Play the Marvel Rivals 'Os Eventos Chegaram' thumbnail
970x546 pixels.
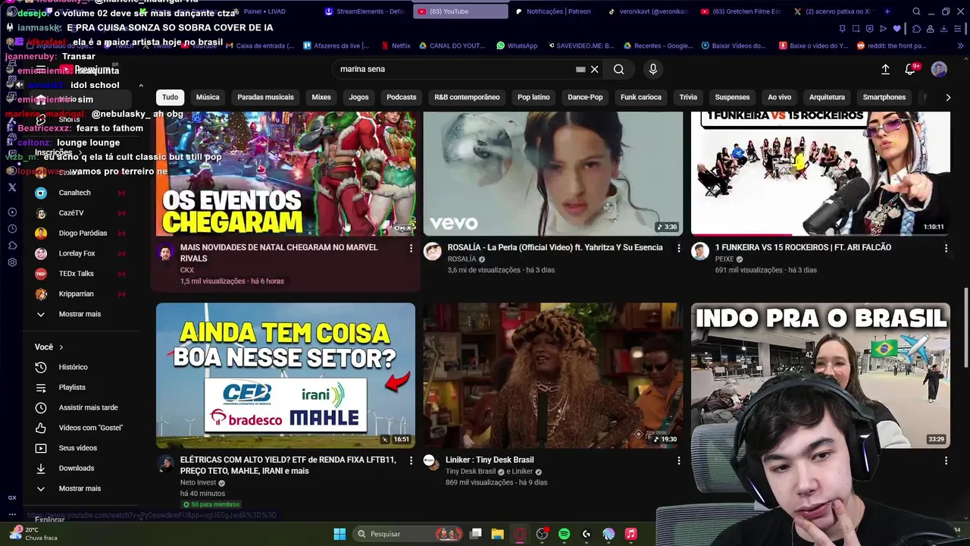coord(286,174)
